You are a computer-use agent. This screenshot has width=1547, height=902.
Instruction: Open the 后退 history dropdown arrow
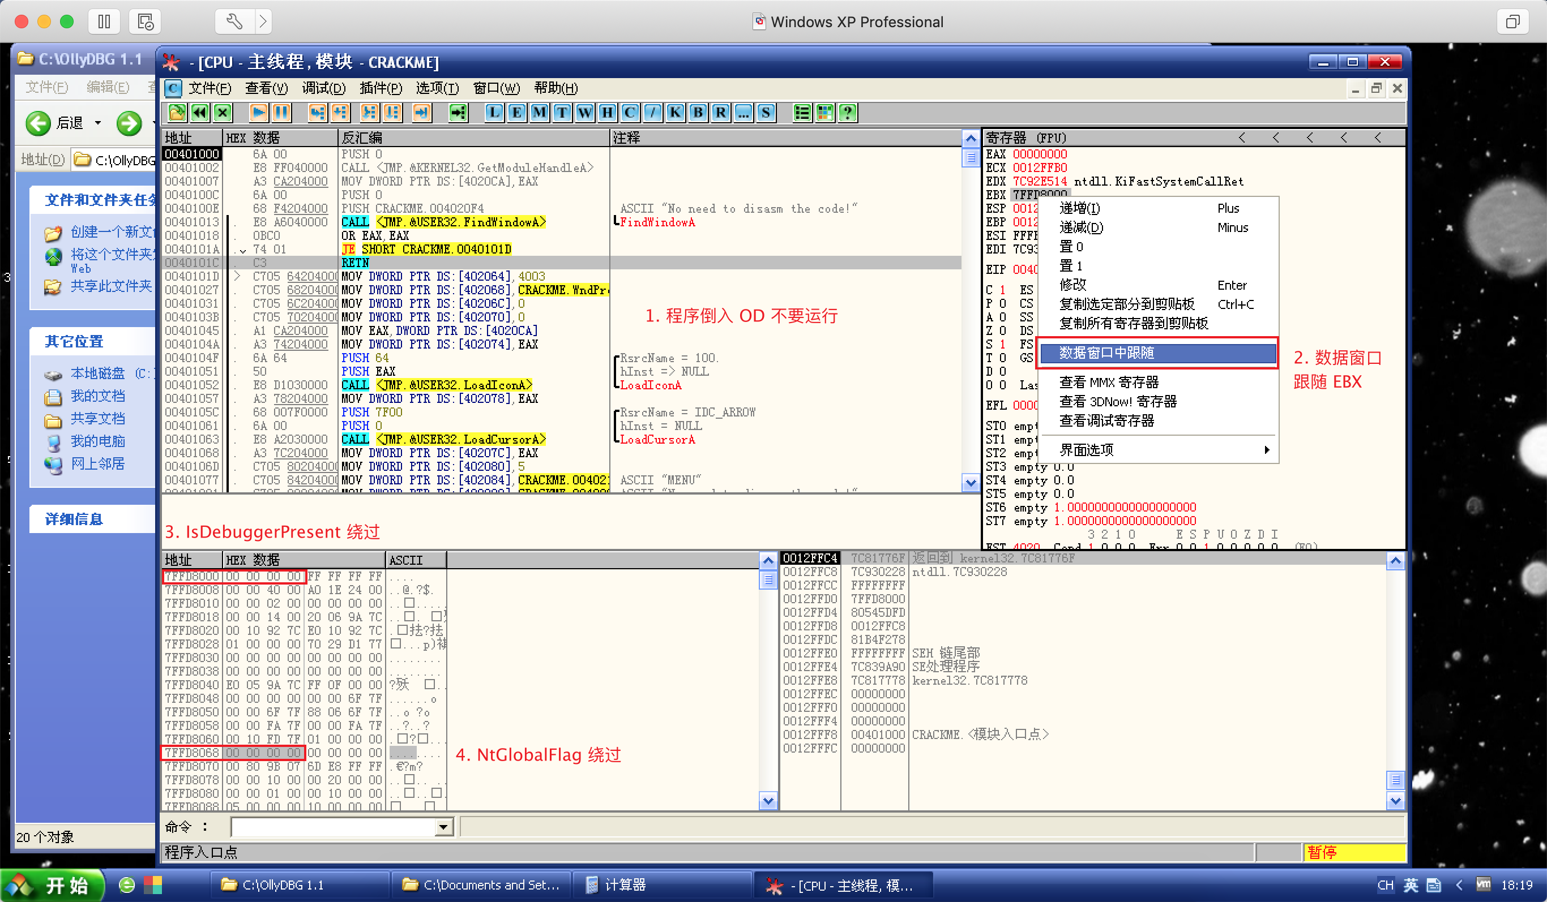[97, 123]
